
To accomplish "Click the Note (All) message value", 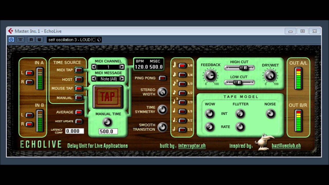I will coord(108,79).
